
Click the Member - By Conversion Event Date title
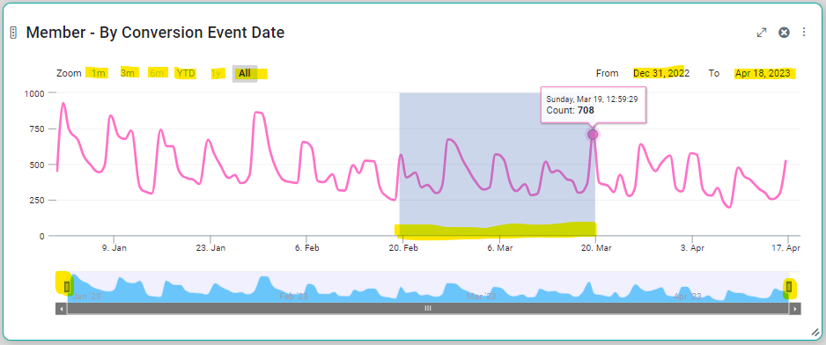click(155, 33)
